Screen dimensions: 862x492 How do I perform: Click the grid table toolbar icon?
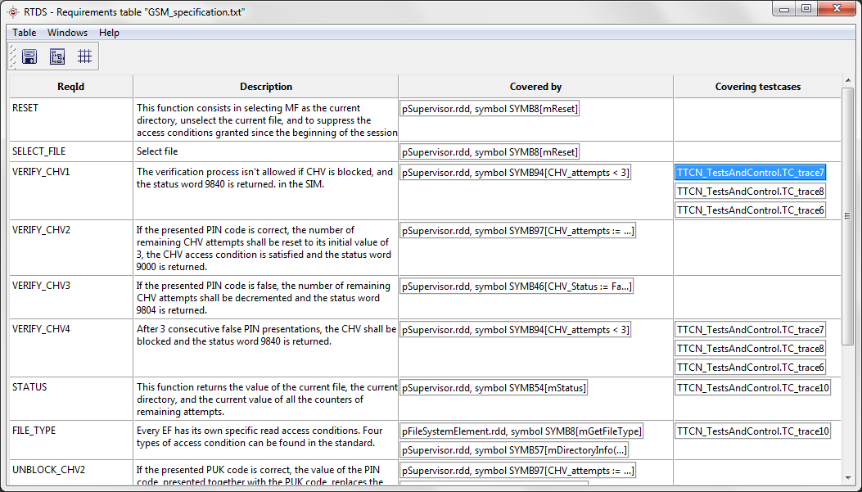pyautogui.click(x=84, y=56)
